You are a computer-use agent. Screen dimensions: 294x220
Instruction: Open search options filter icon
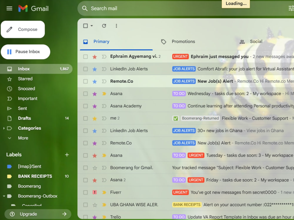click(291, 9)
